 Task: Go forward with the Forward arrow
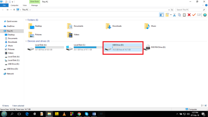(x=7, y=10)
